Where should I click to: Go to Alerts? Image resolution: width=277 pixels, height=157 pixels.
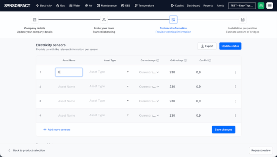(x=220, y=6)
